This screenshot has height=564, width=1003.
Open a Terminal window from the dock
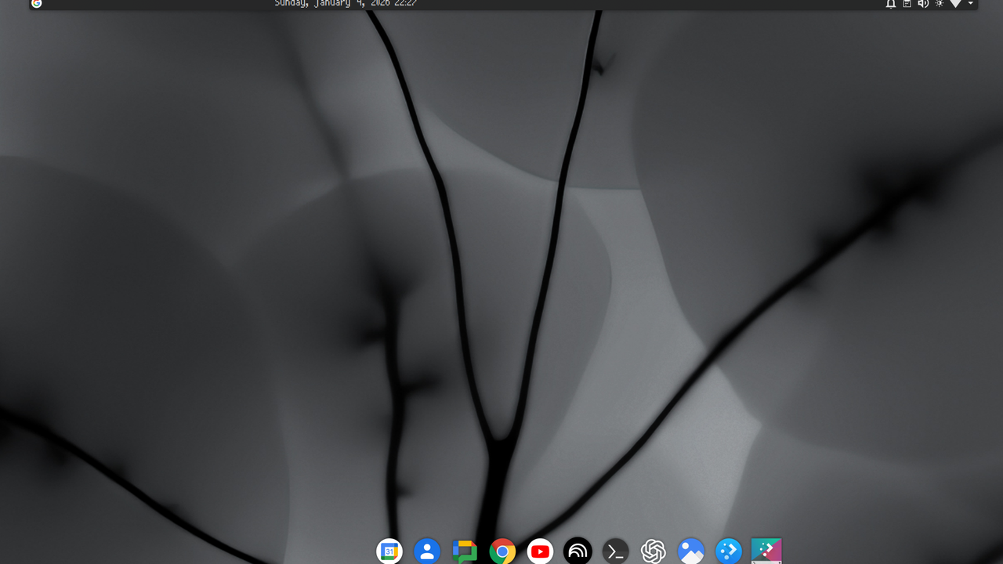point(615,551)
